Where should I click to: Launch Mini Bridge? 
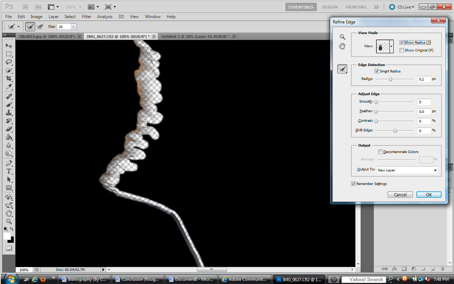(38, 7)
